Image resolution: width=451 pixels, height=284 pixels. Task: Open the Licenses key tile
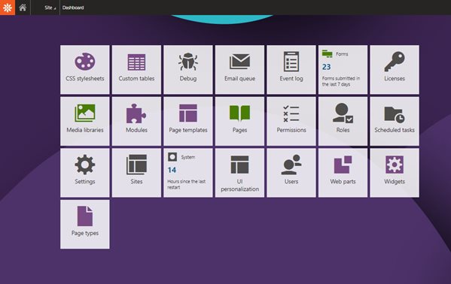[395, 69]
